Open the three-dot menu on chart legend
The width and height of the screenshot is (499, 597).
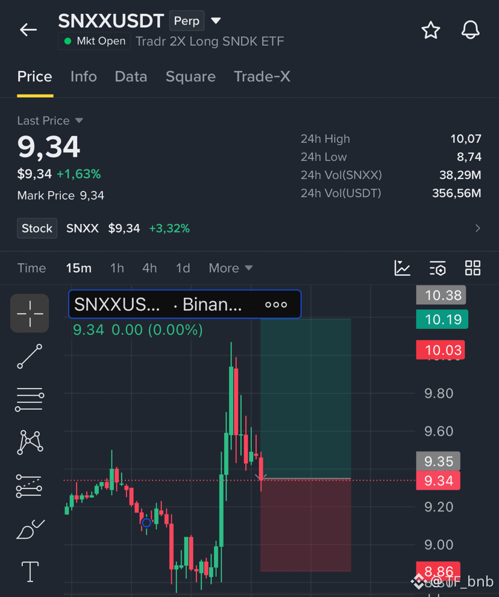[x=276, y=305]
